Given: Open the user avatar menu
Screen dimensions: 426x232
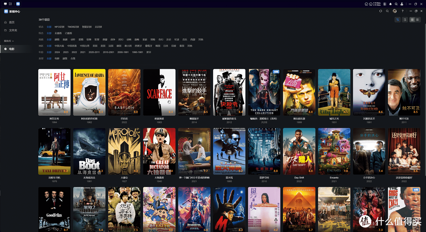Looking at the screenshot, I should pyautogui.click(x=395, y=11).
